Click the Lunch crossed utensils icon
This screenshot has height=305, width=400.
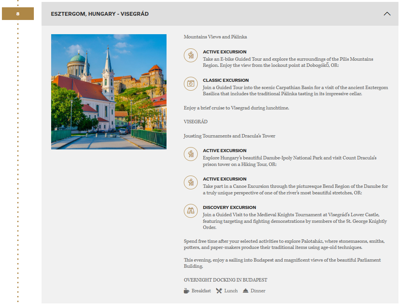pos(219,291)
